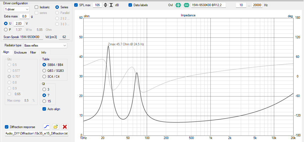Click the diffraction curve icon button
The image size is (304, 142).
pyautogui.click(x=46, y=127)
